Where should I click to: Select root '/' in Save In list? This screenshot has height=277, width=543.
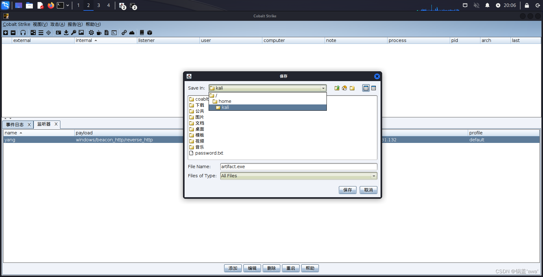(268, 95)
